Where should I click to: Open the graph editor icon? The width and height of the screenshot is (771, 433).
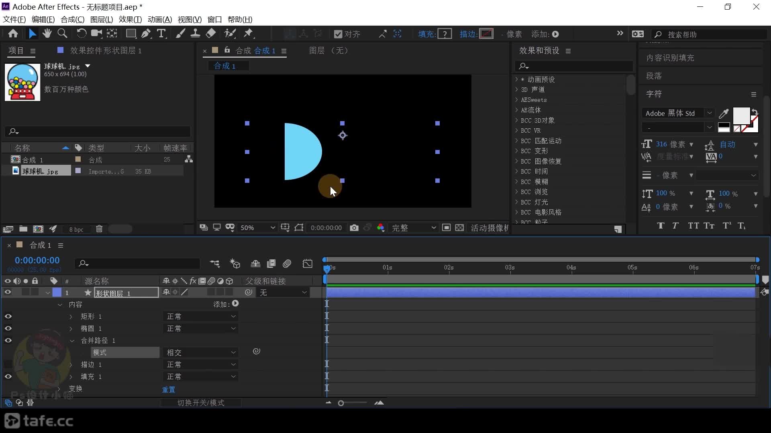308,263
